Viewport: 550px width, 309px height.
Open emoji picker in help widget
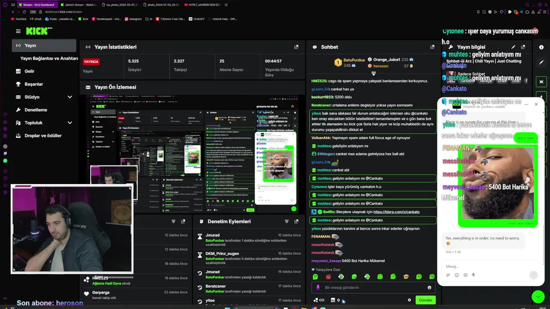point(457,275)
